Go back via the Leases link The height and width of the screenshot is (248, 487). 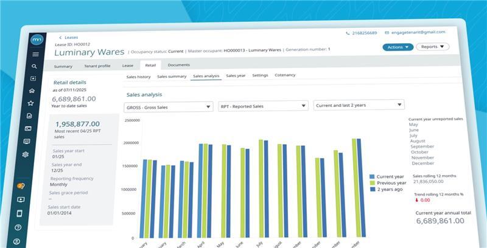coord(68,38)
